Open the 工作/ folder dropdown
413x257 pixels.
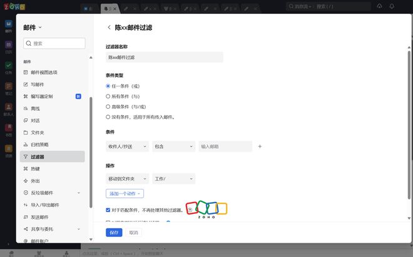(x=173, y=179)
